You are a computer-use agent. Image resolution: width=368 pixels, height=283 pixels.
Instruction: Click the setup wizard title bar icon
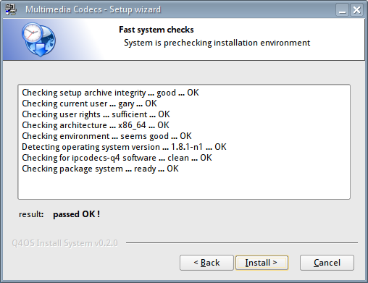tap(11, 9)
